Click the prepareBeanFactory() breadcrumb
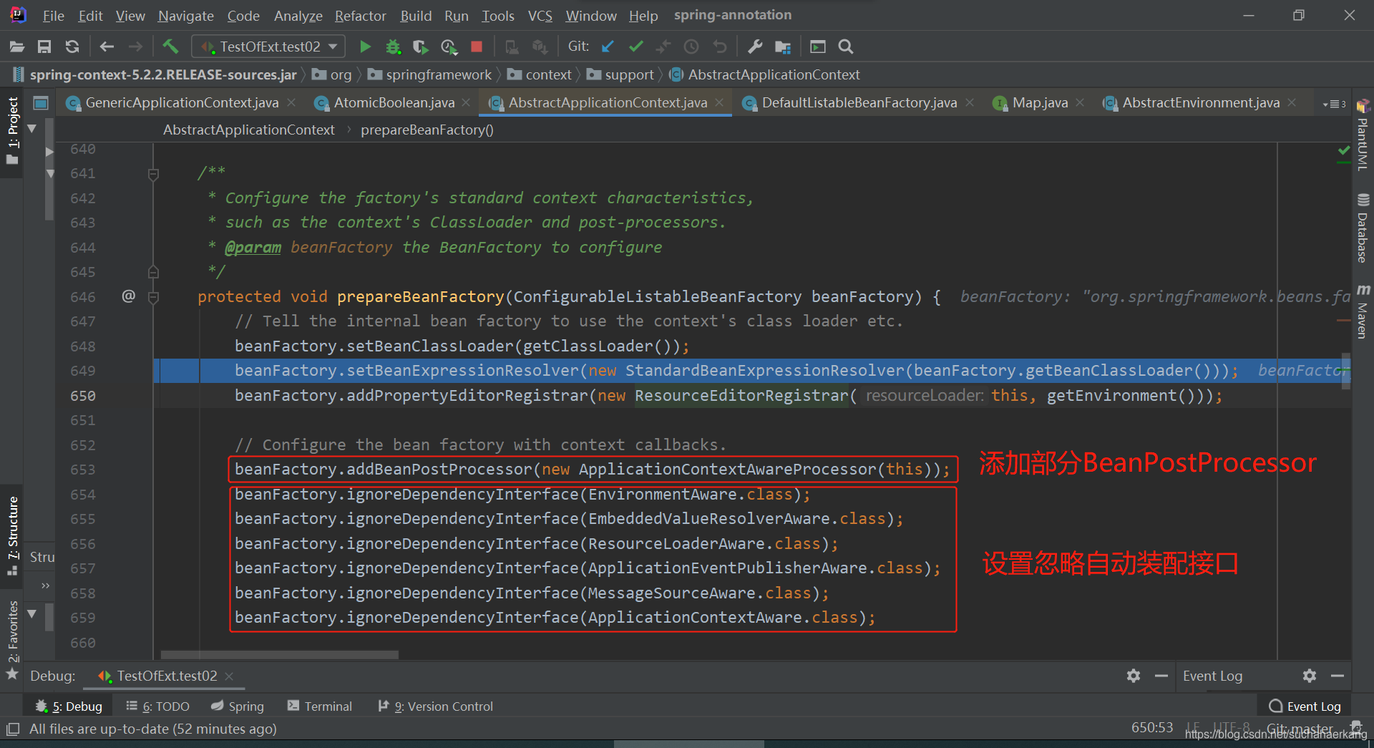Image resolution: width=1374 pixels, height=748 pixels. (427, 130)
